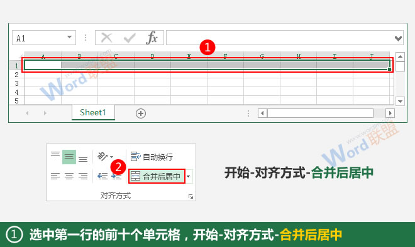
Task: Toggle 自动换行 wrap text
Action: pyautogui.click(x=152, y=157)
